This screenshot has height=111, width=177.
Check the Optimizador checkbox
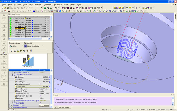(40, 103)
